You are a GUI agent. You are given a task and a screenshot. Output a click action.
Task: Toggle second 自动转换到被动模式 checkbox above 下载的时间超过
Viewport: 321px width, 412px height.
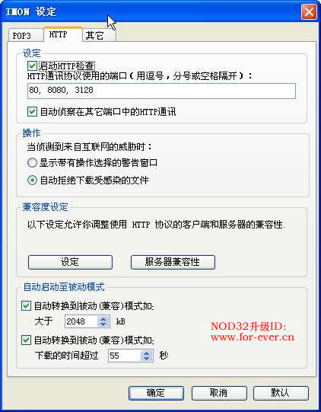point(26,340)
